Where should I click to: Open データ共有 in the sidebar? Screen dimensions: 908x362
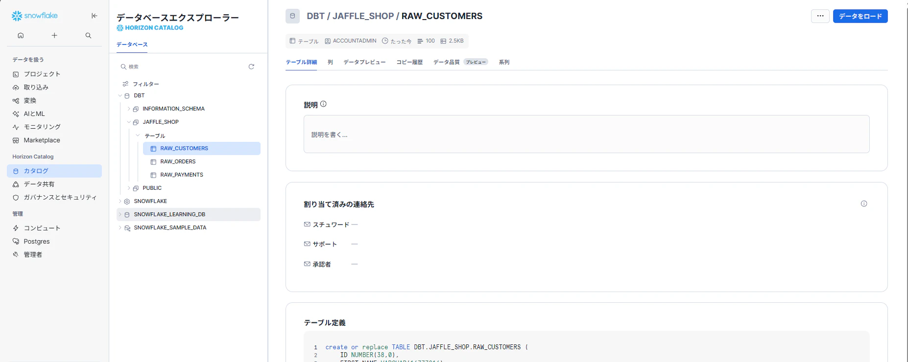click(x=54, y=184)
